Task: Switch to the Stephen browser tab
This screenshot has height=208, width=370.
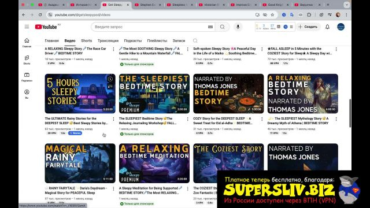Action: (147, 5)
